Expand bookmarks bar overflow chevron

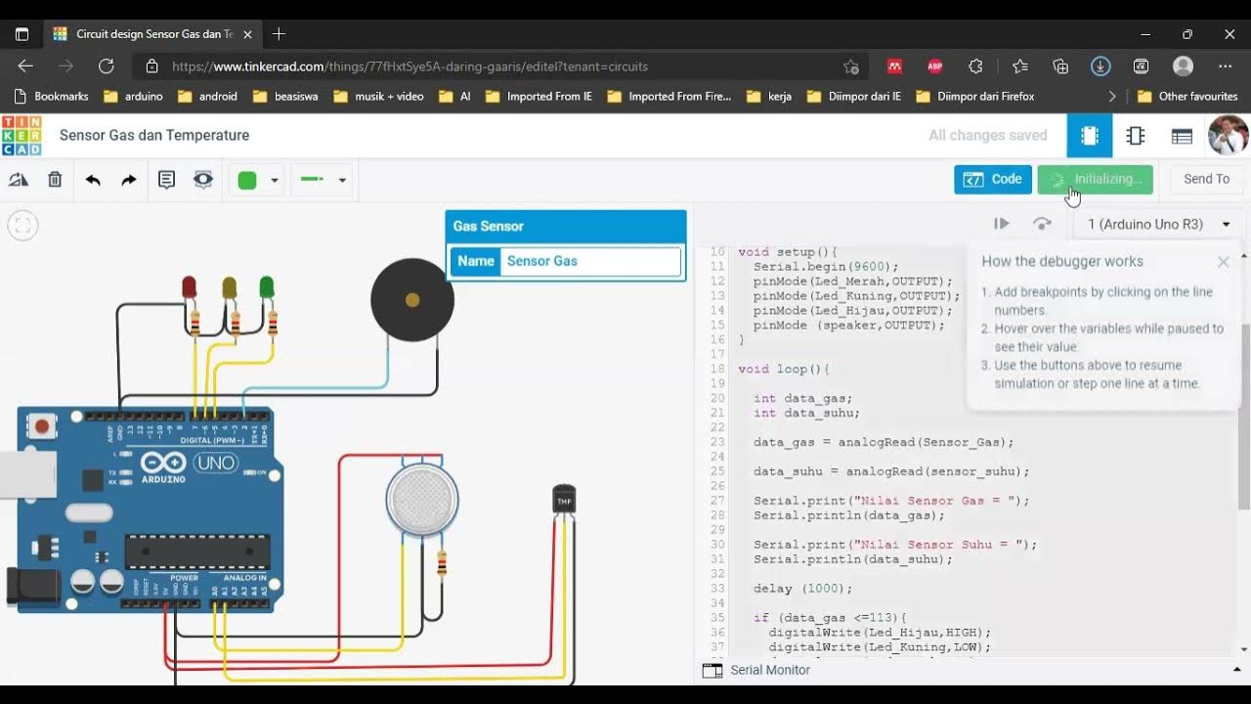pyautogui.click(x=1111, y=97)
